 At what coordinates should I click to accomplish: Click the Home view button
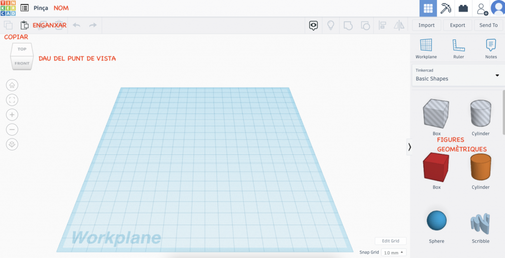[x=12, y=85]
